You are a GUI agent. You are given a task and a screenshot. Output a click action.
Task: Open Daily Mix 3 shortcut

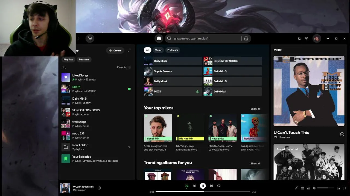232,71
